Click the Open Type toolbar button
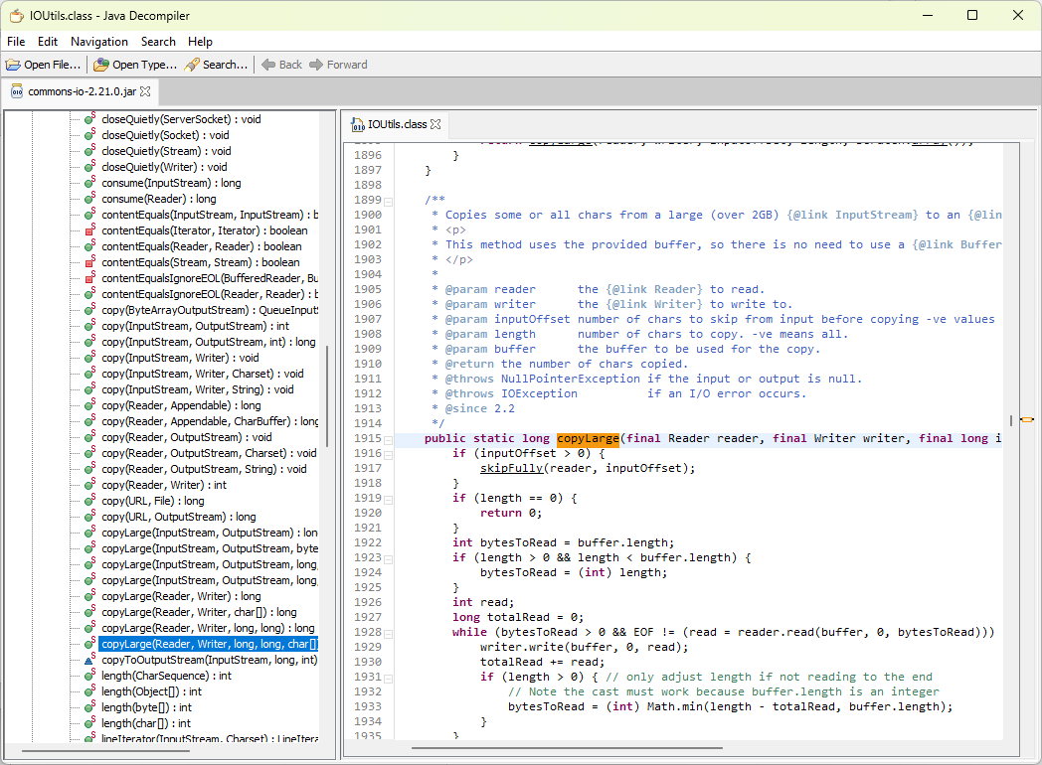Viewport: 1042px width, 765px height. tap(135, 65)
